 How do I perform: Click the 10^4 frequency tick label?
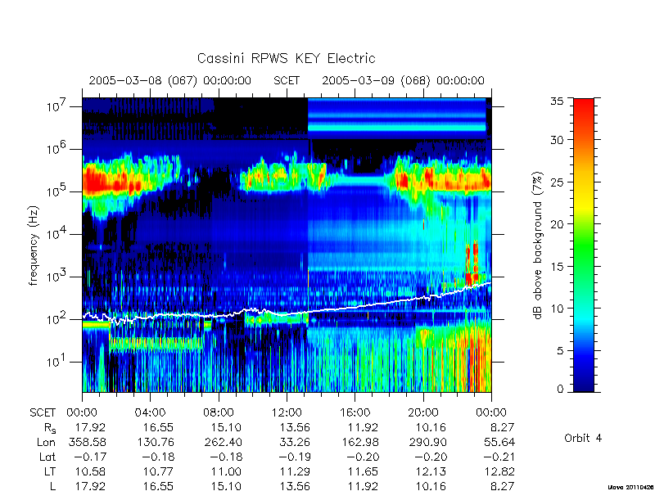(57, 234)
